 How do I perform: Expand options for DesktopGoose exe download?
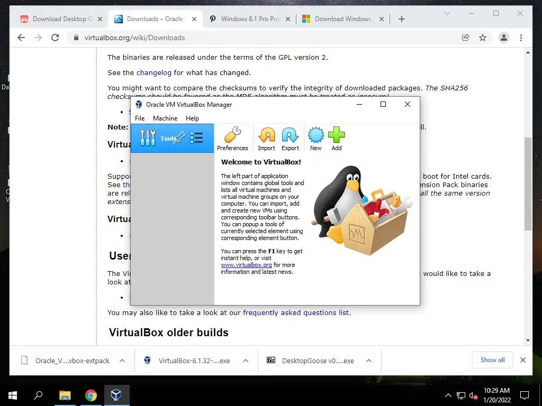point(369,361)
